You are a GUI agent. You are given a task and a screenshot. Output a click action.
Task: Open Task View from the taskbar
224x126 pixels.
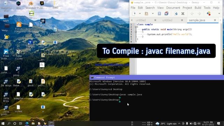click(x=21, y=124)
